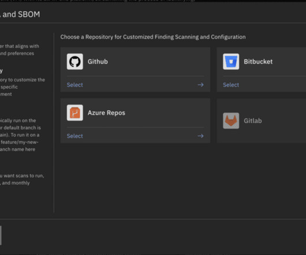Click the Gitlab fox logo icon

231,121
